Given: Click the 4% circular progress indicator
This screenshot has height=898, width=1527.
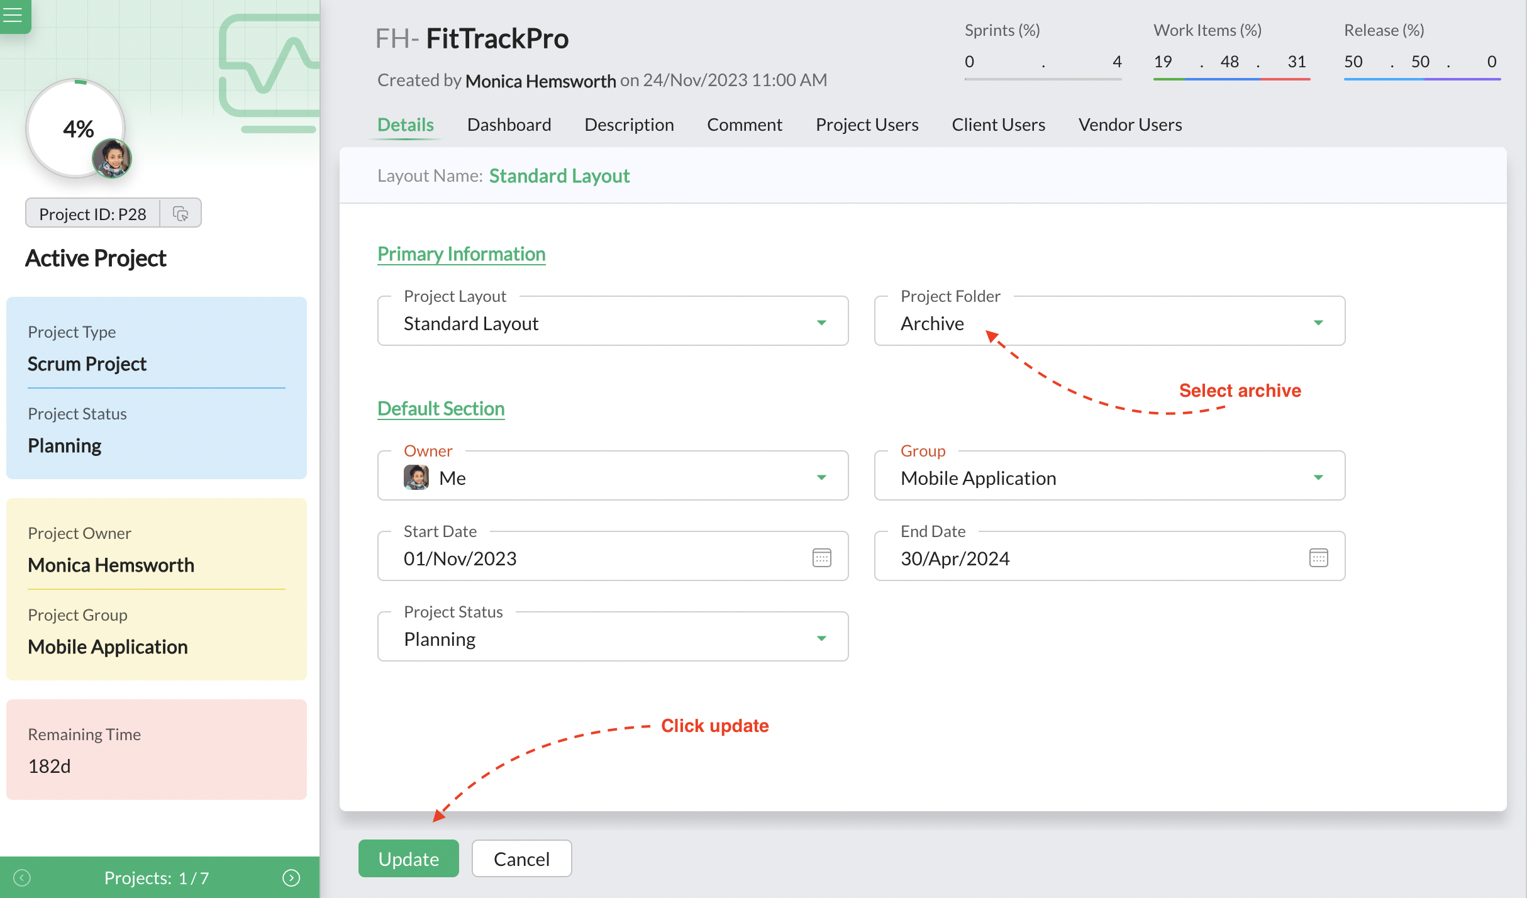Looking at the screenshot, I should coord(76,128).
